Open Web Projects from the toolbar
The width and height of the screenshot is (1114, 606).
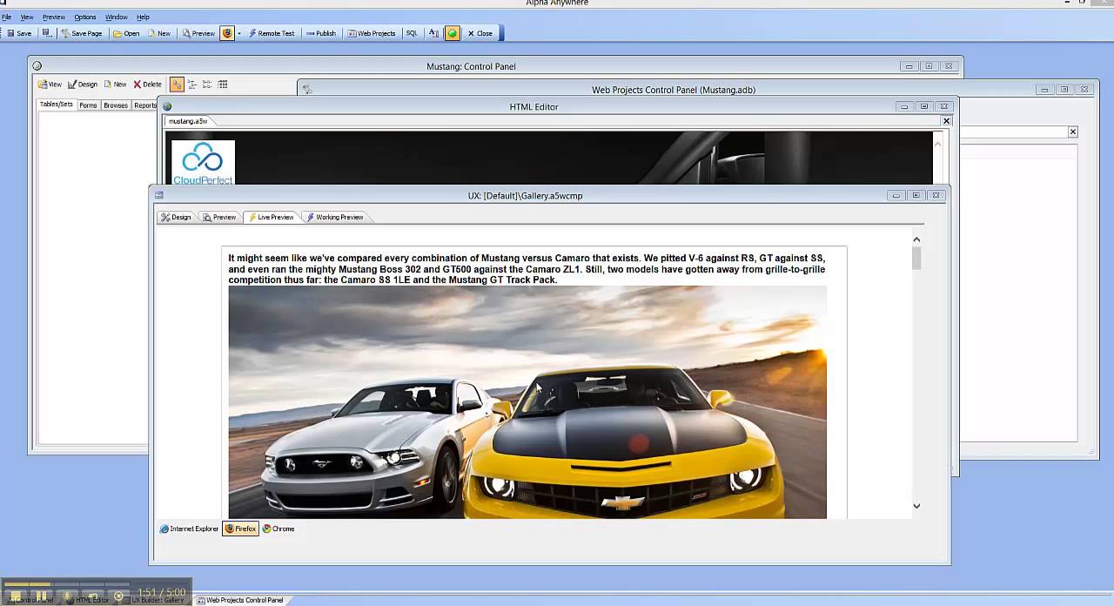(372, 33)
